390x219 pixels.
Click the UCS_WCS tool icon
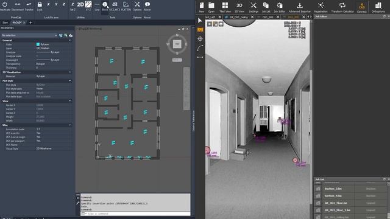click(115, 4)
